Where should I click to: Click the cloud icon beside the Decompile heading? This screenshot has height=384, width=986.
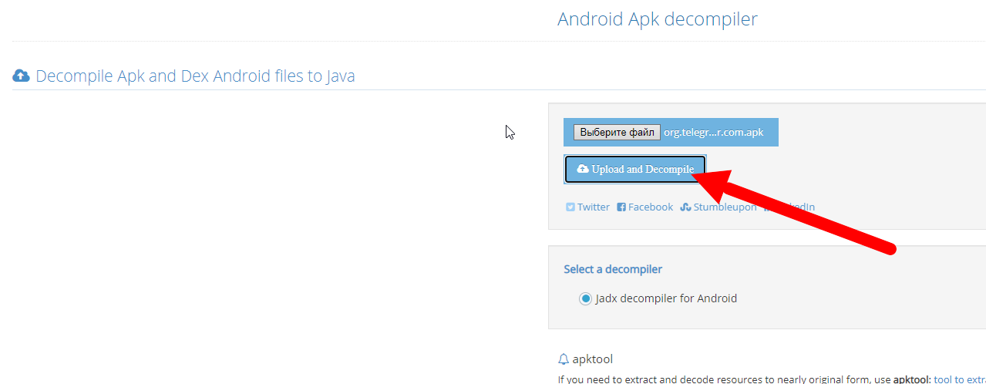(x=22, y=76)
